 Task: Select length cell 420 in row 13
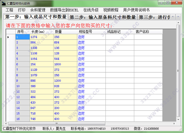42,102
